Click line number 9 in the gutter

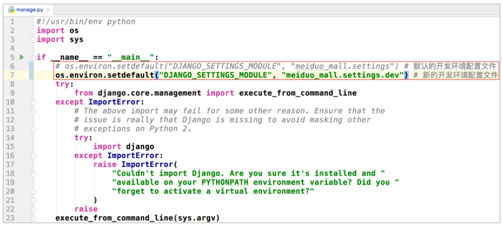12,93
